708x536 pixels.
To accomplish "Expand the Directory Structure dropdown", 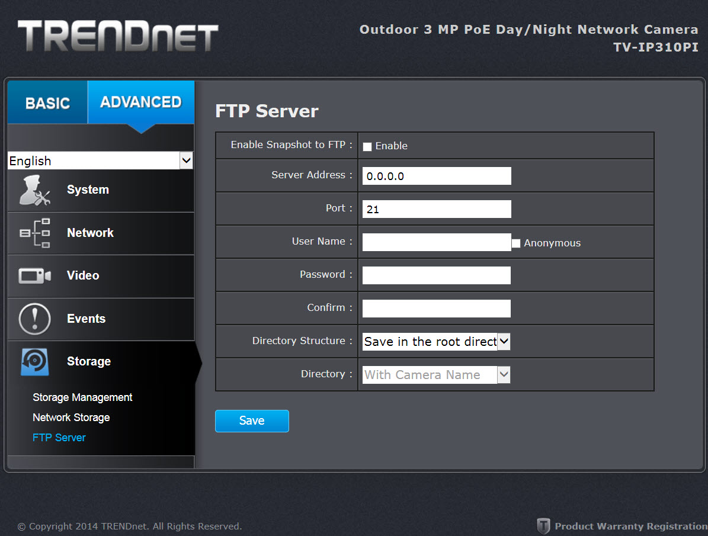I will tap(436, 341).
